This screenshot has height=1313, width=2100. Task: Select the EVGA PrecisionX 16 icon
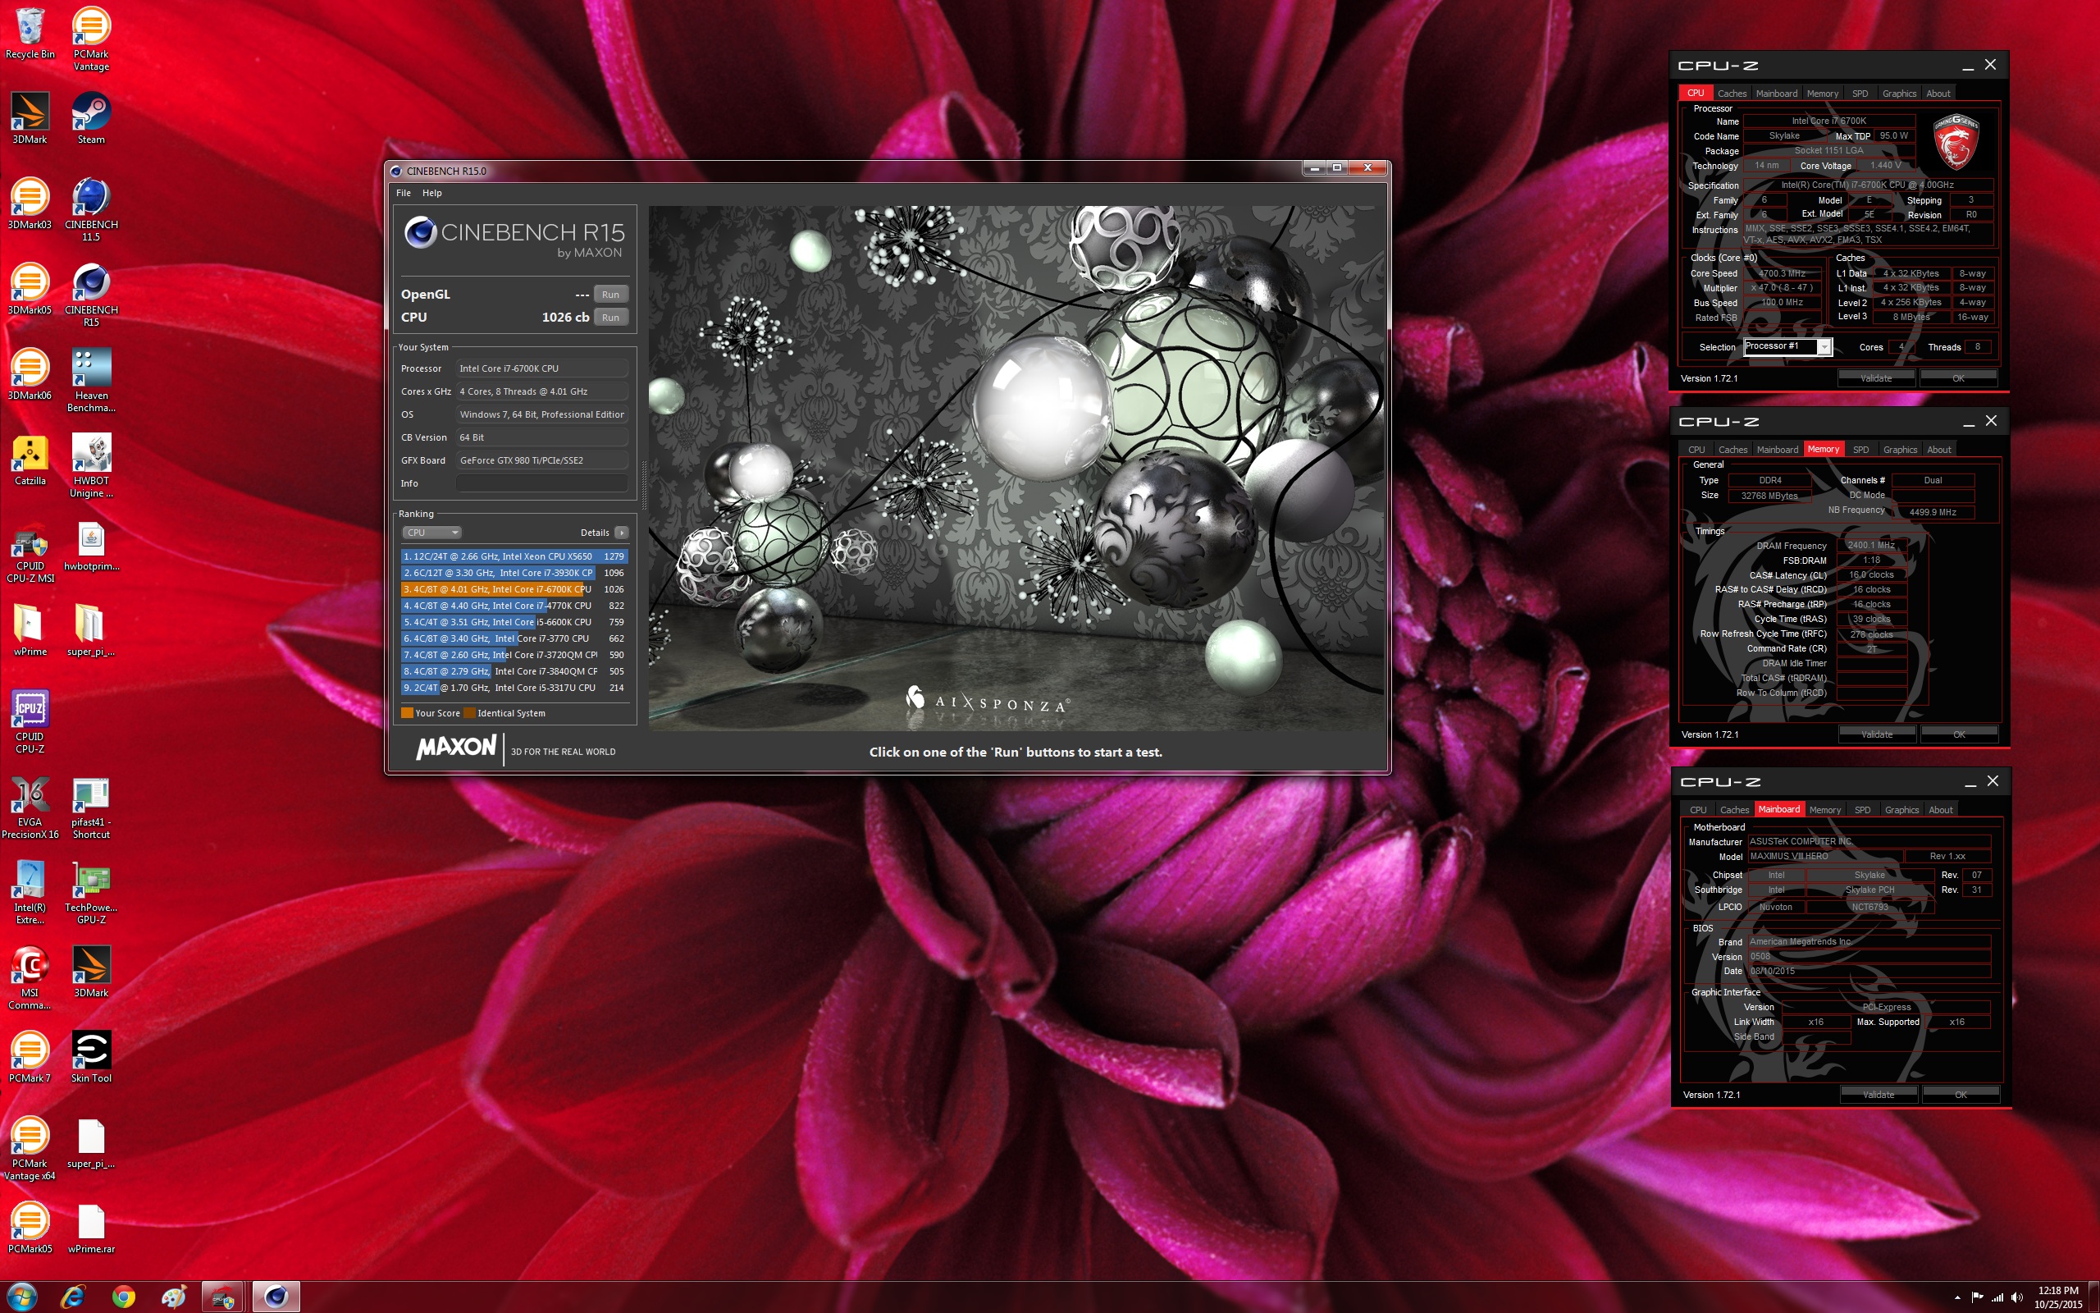coord(30,807)
